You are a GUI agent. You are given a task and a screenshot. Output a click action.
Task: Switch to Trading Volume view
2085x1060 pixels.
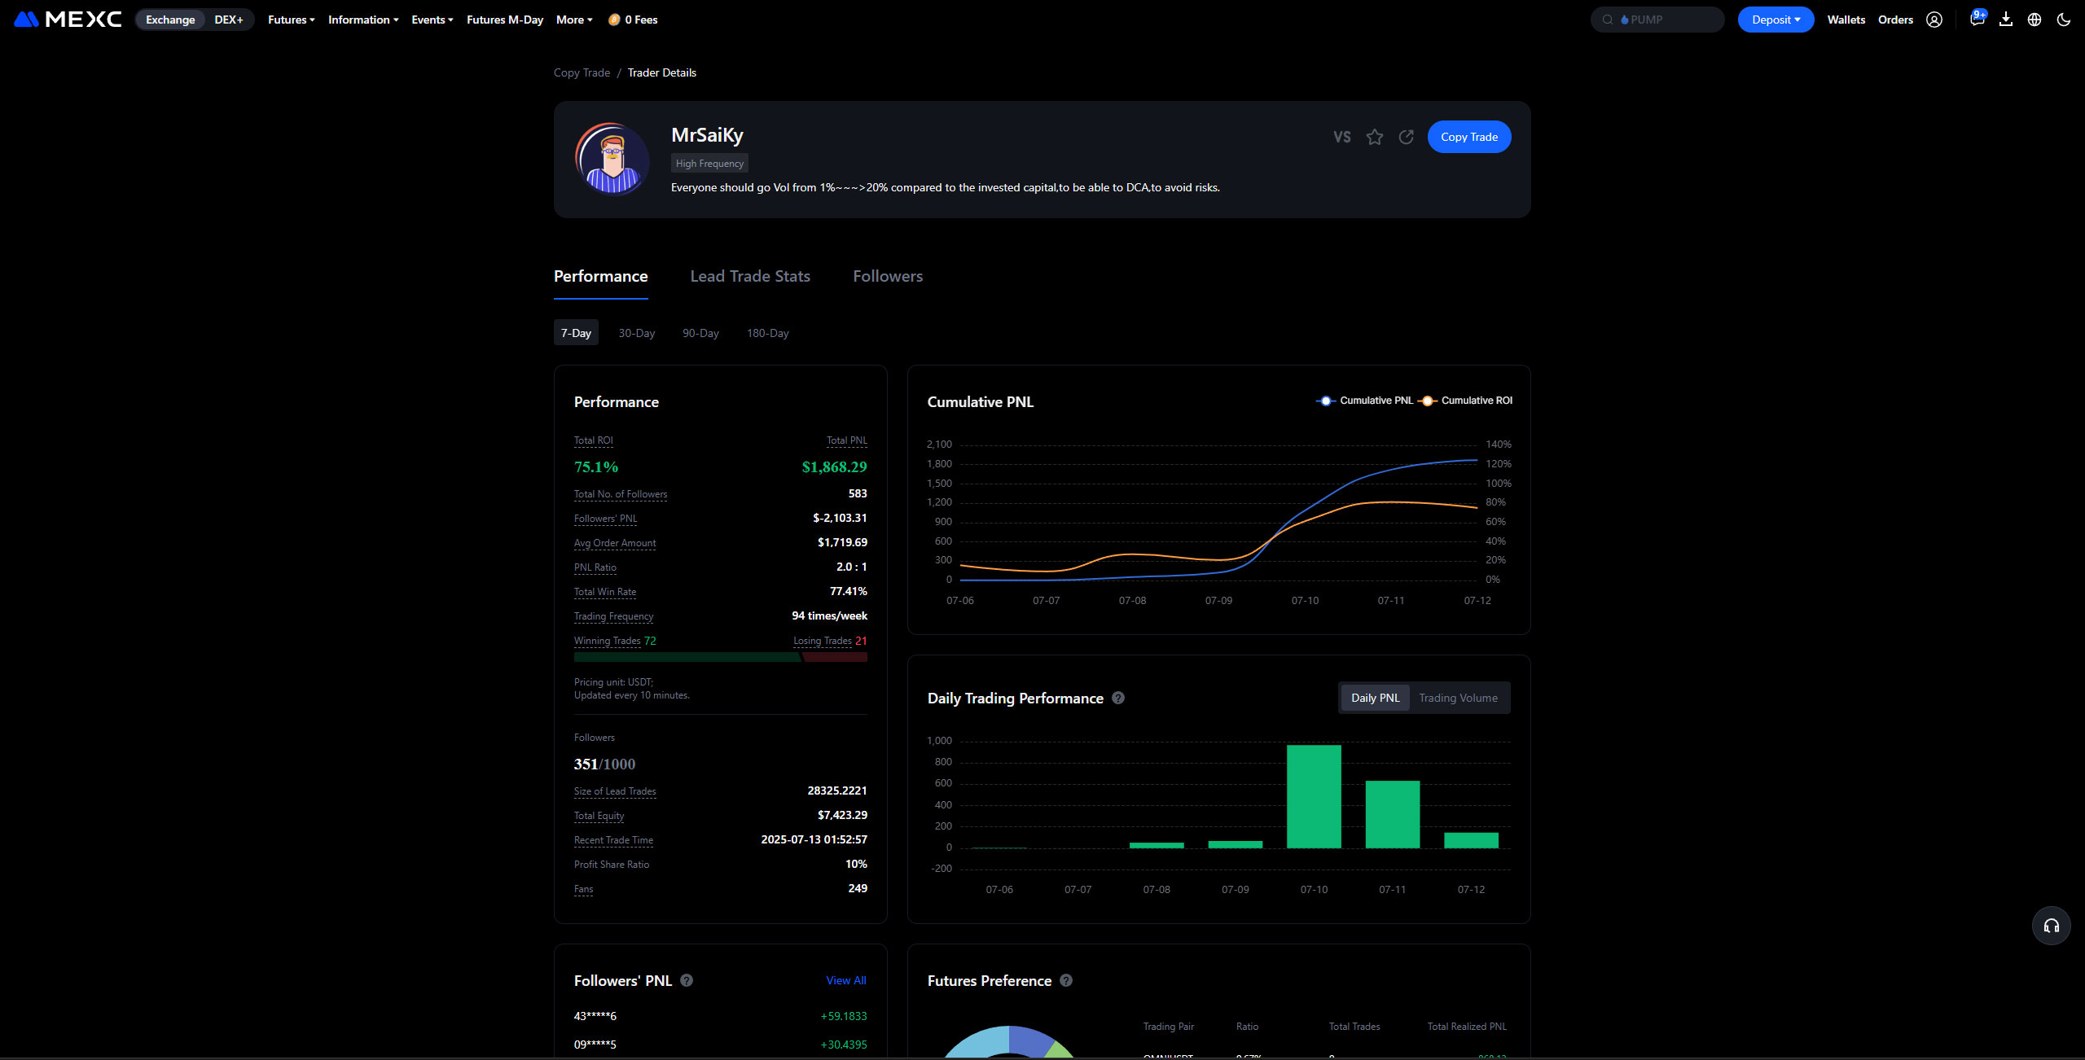1458,698
